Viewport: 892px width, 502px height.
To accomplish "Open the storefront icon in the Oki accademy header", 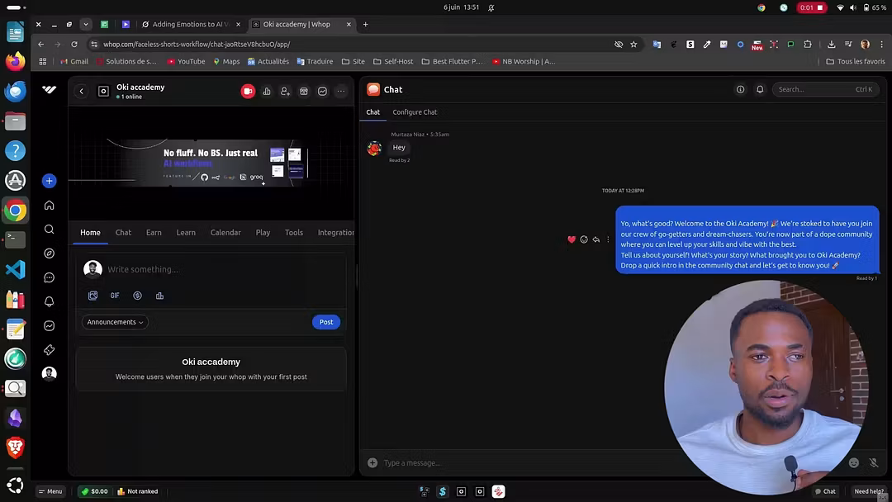I will pos(304,91).
